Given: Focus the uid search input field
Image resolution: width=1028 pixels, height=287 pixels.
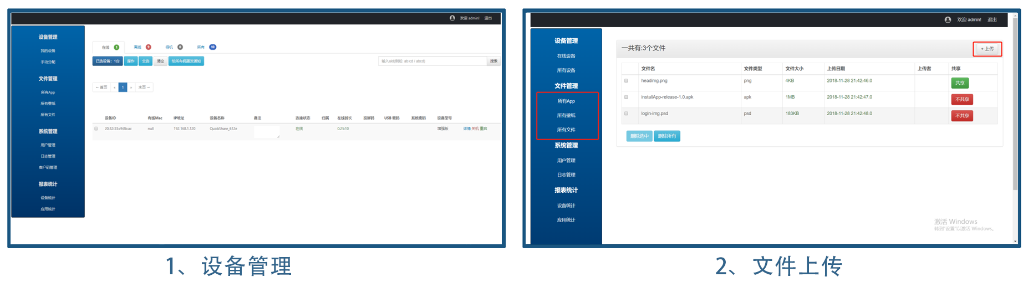Looking at the screenshot, I should [432, 61].
